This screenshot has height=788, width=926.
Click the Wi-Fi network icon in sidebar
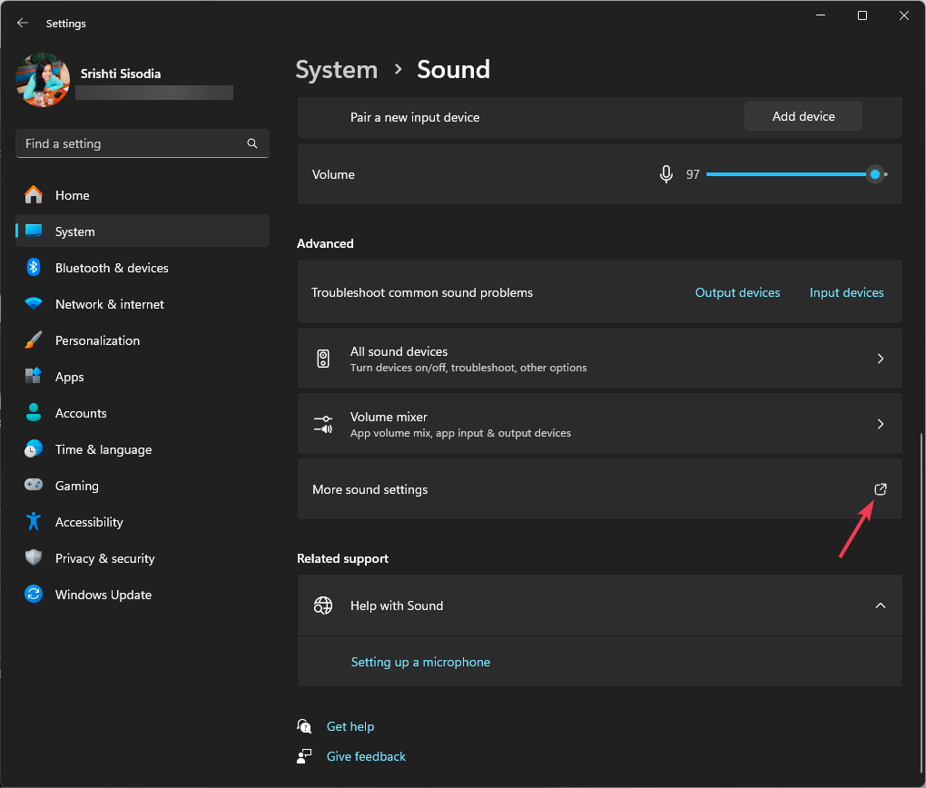[34, 303]
